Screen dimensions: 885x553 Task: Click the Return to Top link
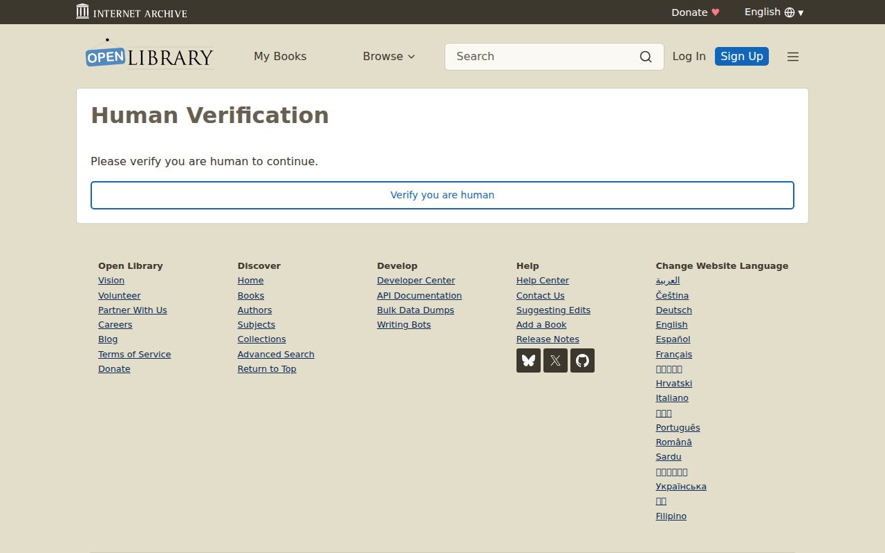pos(267,369)
